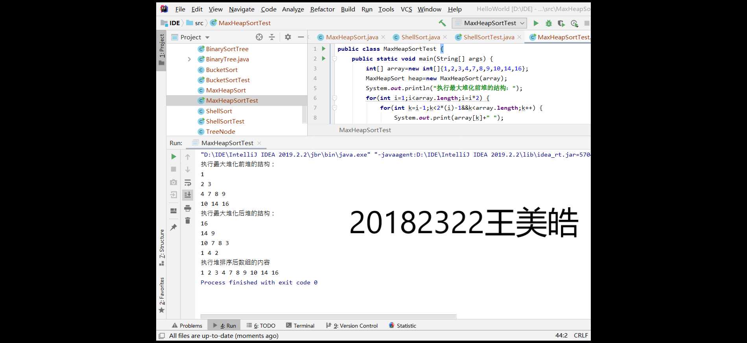The image size is (747, 343).
Task: Toggle the 1: Project side tool button
Action: point(161,50)
